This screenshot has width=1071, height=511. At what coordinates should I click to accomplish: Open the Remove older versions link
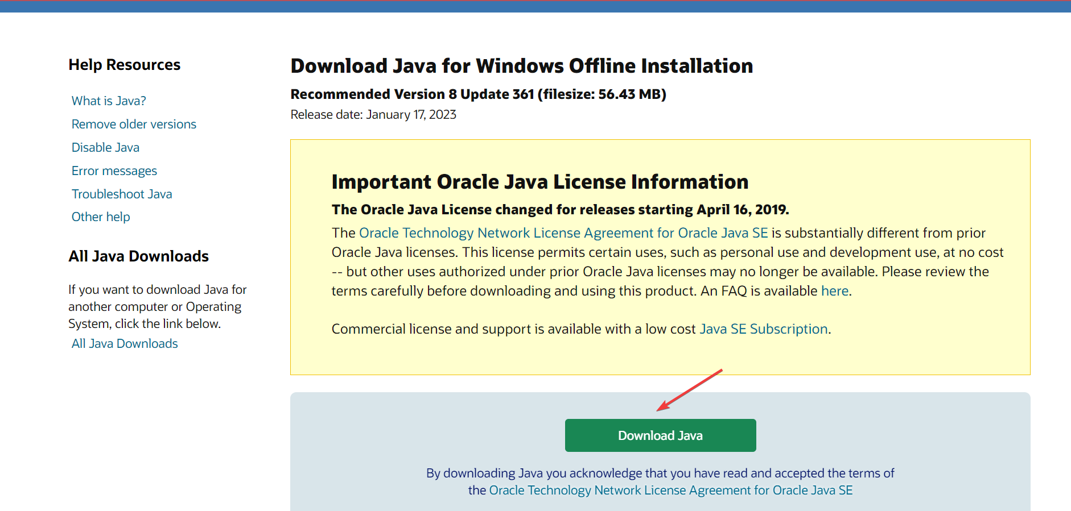(x=134, y=124)
